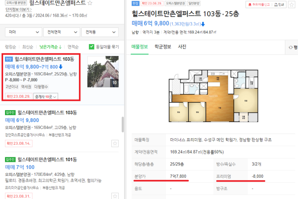The height and width of the screenshot is (199, 298).
Task: Switch to the 사진 tab
Action: (182, 47)
